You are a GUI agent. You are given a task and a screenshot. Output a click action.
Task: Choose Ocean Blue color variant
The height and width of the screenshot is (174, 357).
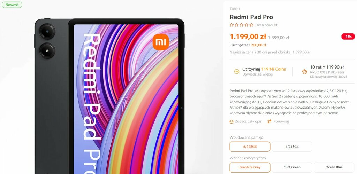pyautogui.click(x=334, y=167)
